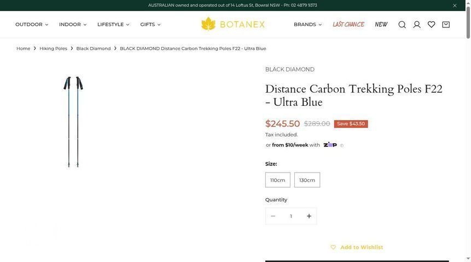
Task: Click the Zip payment logo
Action: [x=330, y=145]
